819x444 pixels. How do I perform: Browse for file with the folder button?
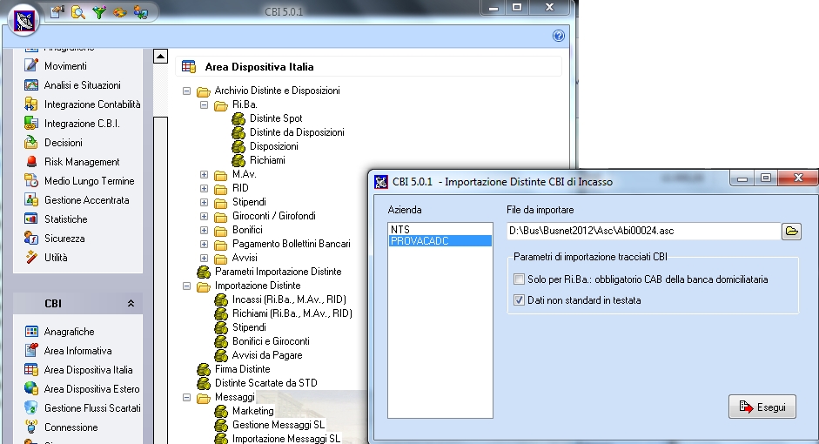pos(791,231)
